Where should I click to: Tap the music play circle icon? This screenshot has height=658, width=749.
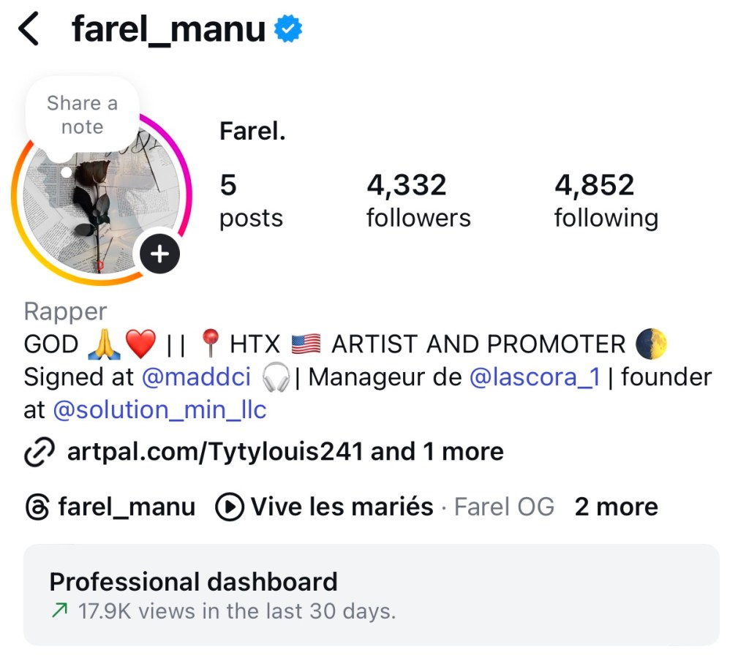[x=230, y=507]
